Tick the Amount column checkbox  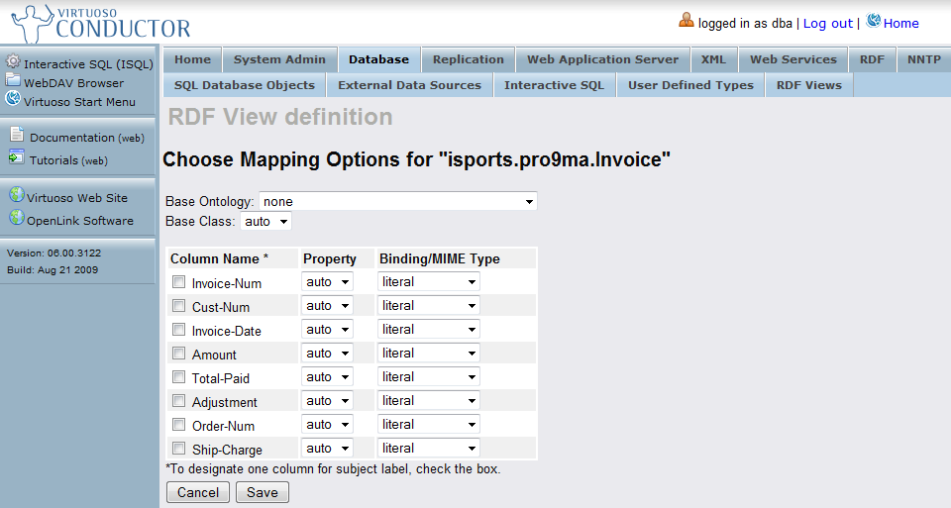(x=178, y=354)
